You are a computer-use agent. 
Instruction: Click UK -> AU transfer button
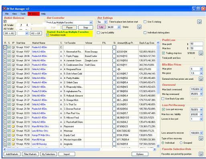(x=10, y=33)
